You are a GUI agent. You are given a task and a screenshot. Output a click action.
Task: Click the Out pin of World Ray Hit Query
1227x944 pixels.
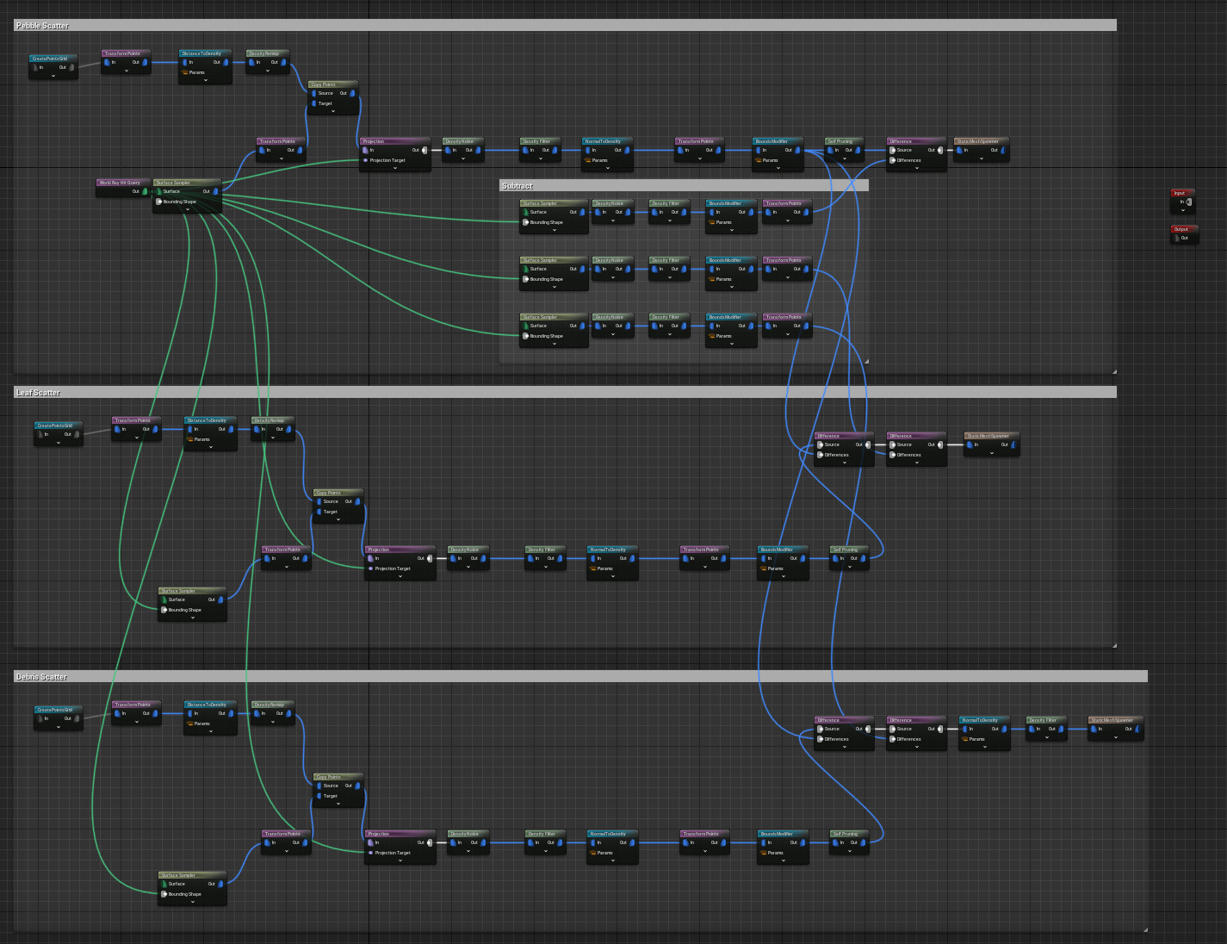click(145, 191)
